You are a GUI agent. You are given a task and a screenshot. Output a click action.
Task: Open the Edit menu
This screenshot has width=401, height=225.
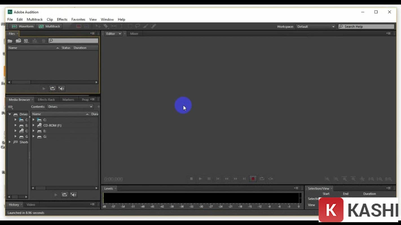click(19, 19)
